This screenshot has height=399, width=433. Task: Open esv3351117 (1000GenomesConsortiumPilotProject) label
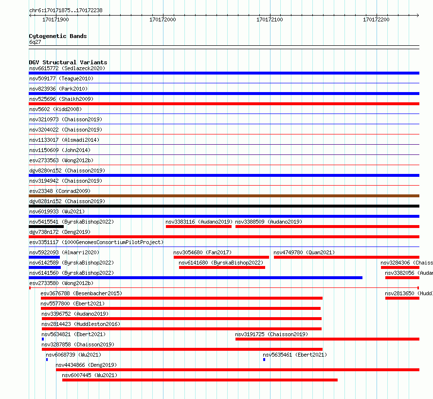(x=96, y=242)
